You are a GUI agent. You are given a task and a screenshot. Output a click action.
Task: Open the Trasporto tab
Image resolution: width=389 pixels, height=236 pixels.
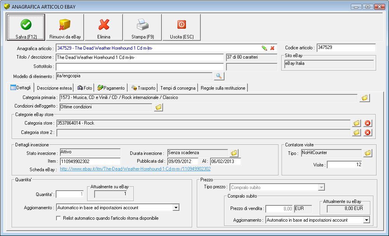click(x=143, y=88)
